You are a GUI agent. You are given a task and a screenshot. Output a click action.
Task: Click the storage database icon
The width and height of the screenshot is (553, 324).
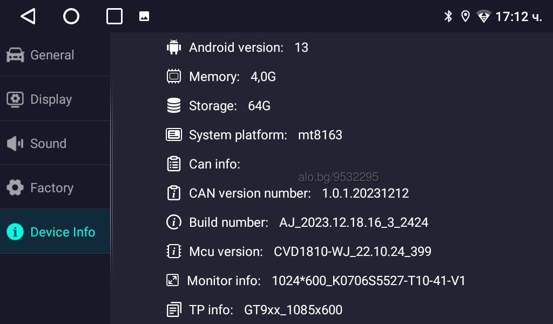[x=174, y=106]
